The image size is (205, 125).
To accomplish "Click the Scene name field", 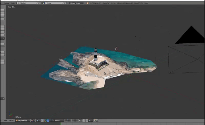I will [54, 3].
